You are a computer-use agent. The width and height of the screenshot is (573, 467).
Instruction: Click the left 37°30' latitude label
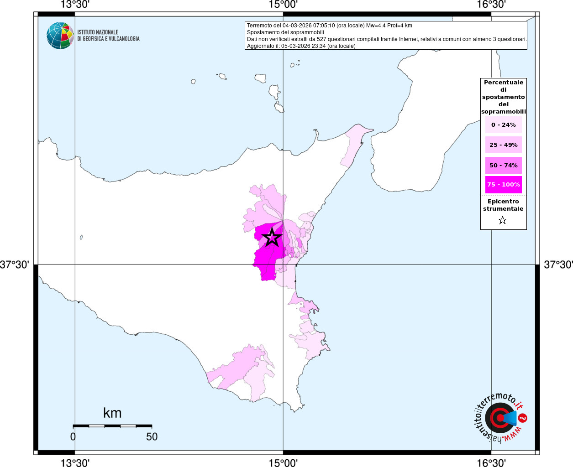15,265
